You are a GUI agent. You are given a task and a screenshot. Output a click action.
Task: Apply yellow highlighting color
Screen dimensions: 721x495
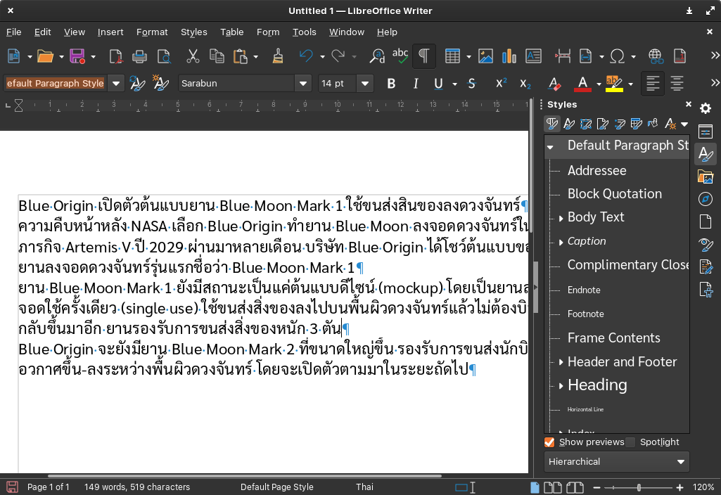point(614,84)
